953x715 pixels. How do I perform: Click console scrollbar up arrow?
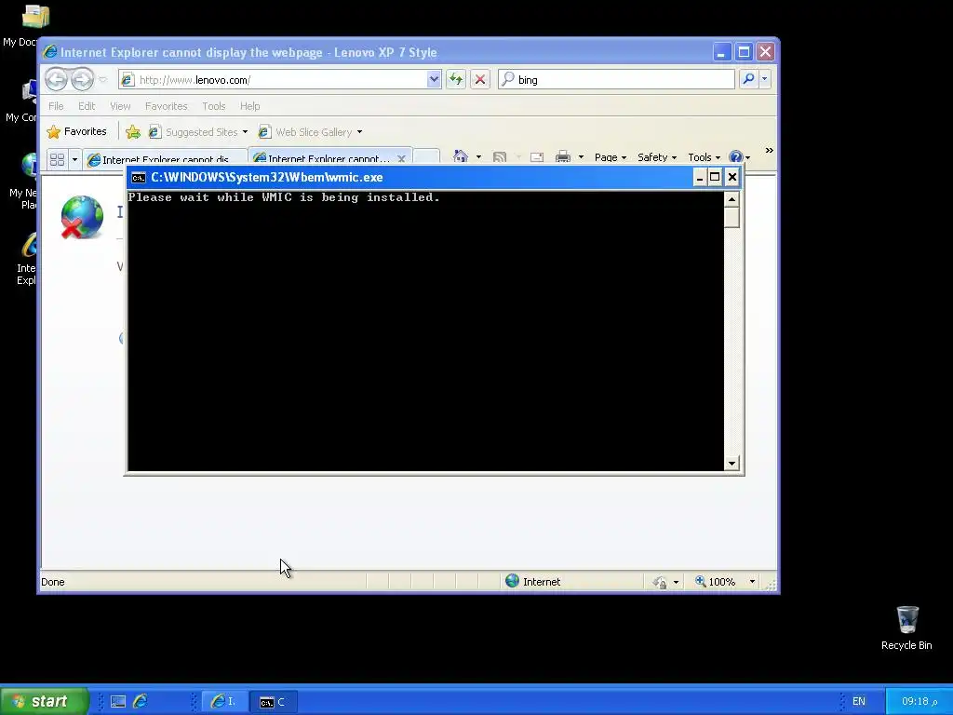click(732, 199)
